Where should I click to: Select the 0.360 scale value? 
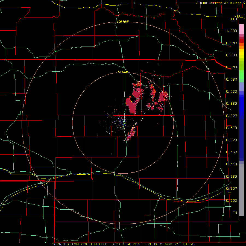[x=232, y=177]
